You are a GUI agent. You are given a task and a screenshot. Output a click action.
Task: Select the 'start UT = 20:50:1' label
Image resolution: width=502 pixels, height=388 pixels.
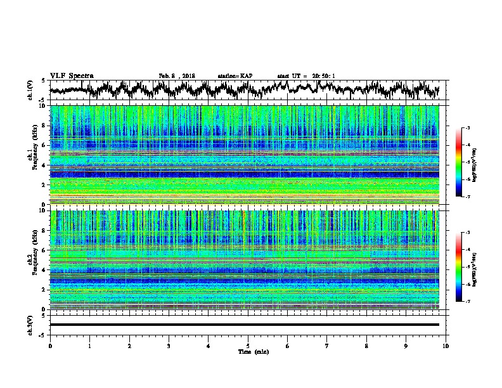(x=306, y=76)
